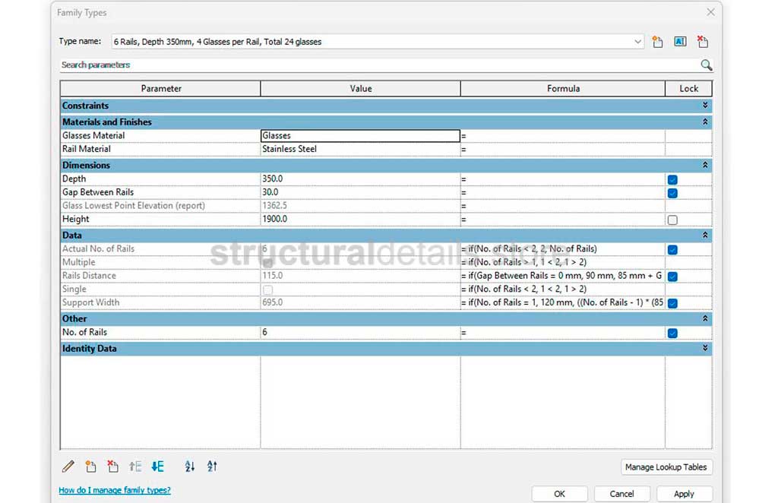Click the New Type icon beside Type name

pos(658,42)
